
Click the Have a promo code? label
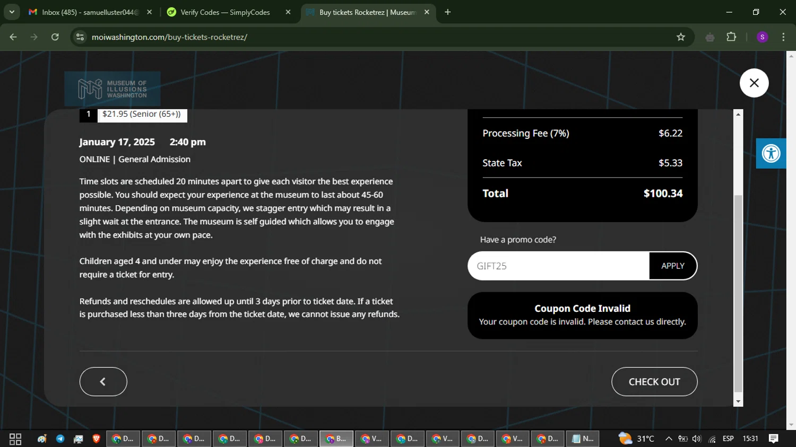coord(518,240)
